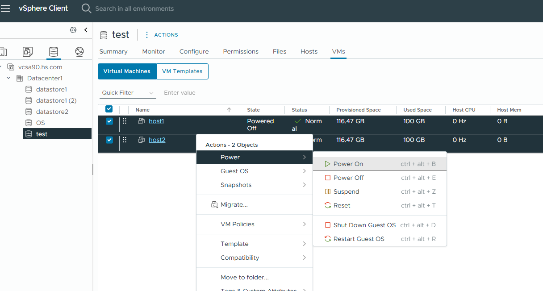Click the Provisioned Space column header
This screenshot has height=291, width=543.
tap(359, 110)
